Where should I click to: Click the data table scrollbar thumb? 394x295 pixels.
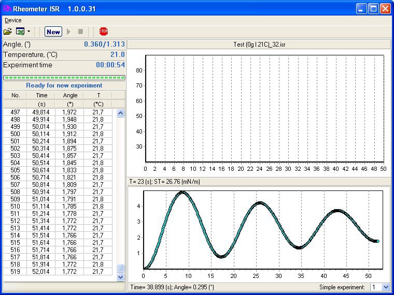[121, 269]
